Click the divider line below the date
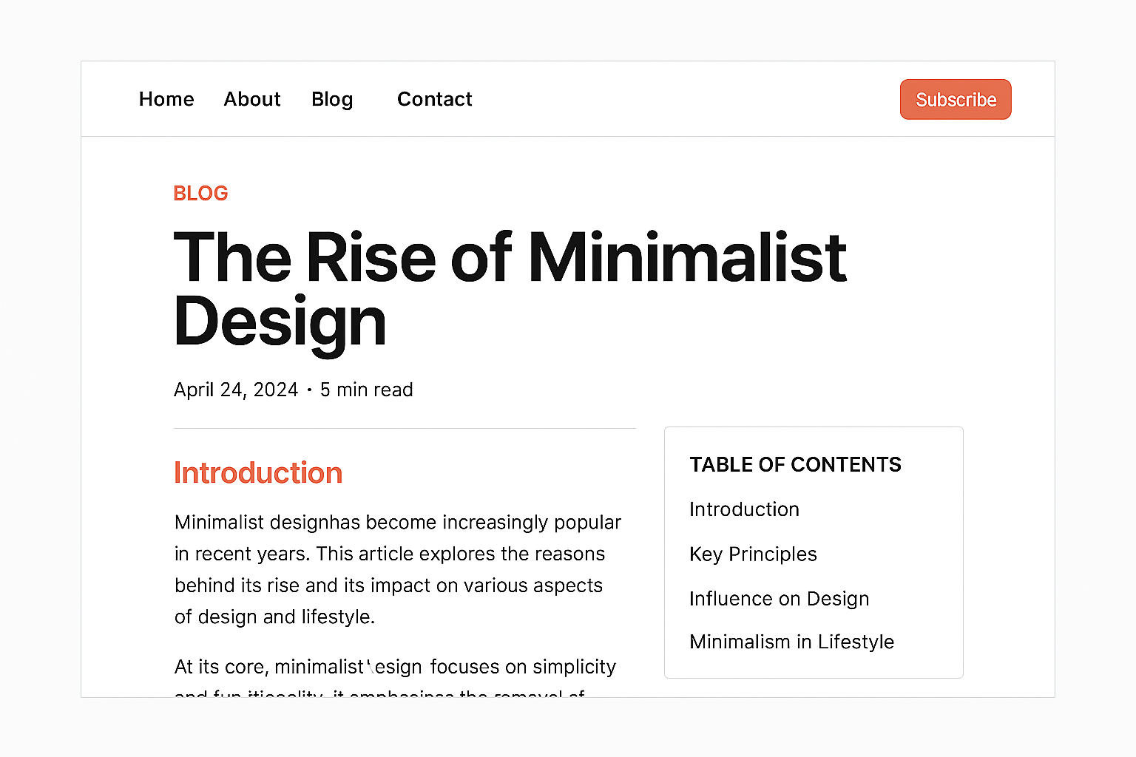1136x757 pixels. pos(405,429)
